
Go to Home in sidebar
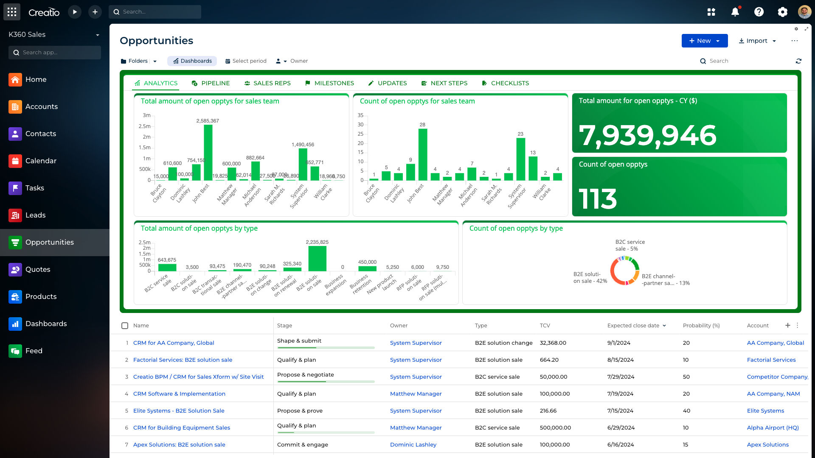(x=55, y=79)
